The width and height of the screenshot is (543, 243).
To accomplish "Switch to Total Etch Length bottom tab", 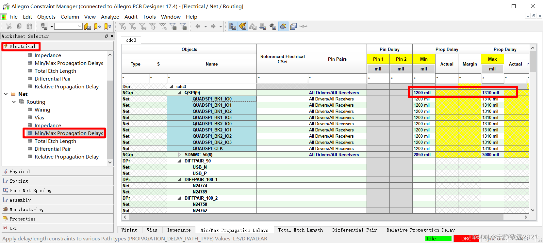I will [300, 230].
